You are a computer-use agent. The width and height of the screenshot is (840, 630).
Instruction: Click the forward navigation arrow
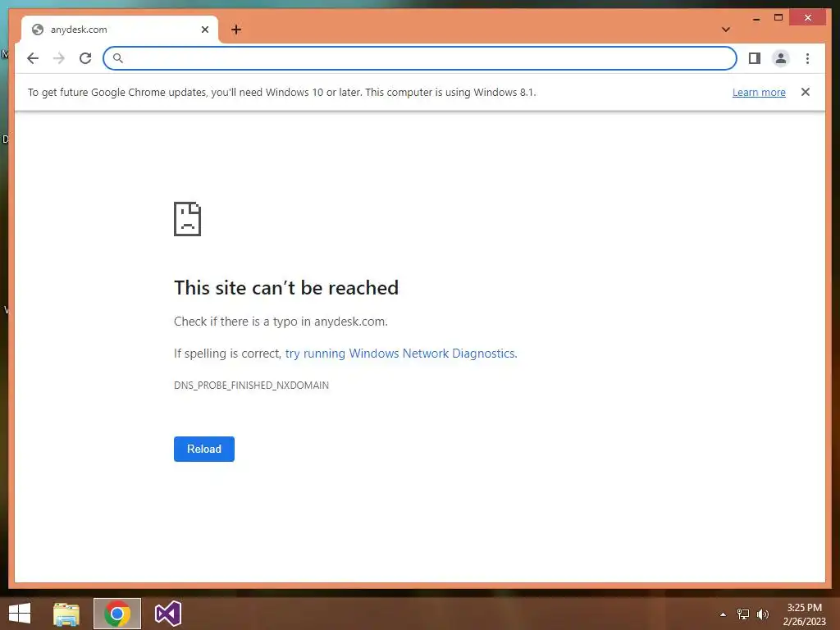click(x=59, y=58)
